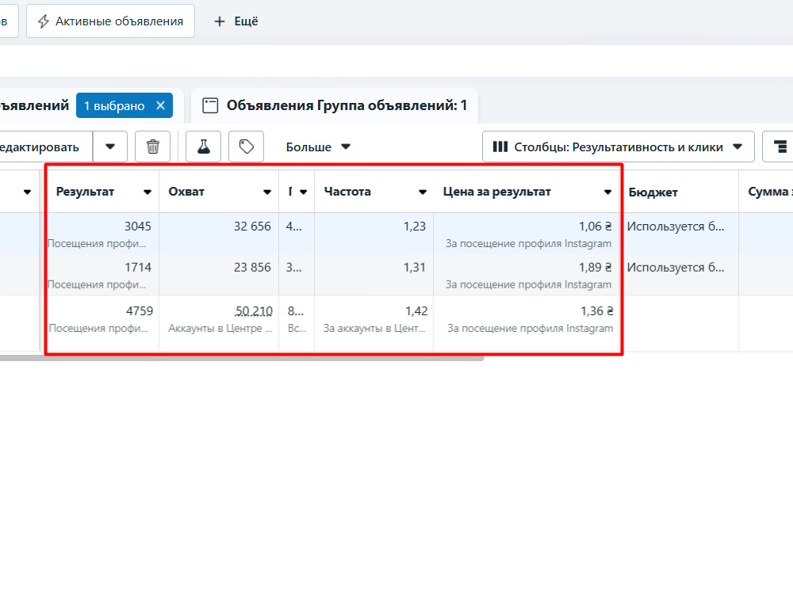Open the Активные объявления filter
The height and width of the screenshot is (594, 793).
coord(110,21)
